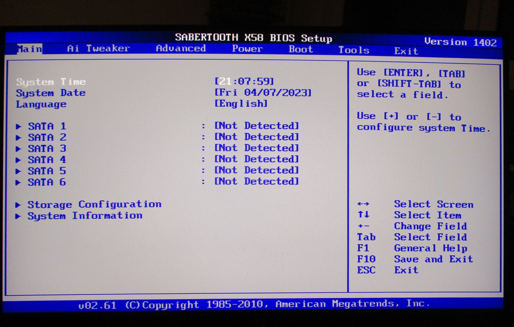
Task: Open the SATA 6 entry
Action: pyautogui.click(x=47, y=182)
